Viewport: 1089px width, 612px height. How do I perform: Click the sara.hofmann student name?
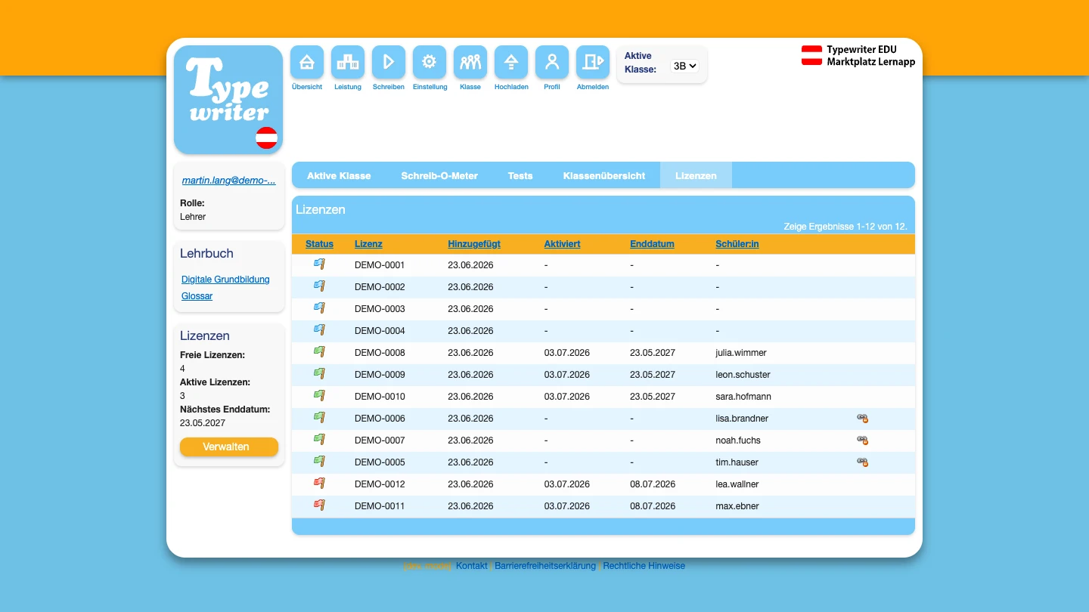tap(743, 397)
